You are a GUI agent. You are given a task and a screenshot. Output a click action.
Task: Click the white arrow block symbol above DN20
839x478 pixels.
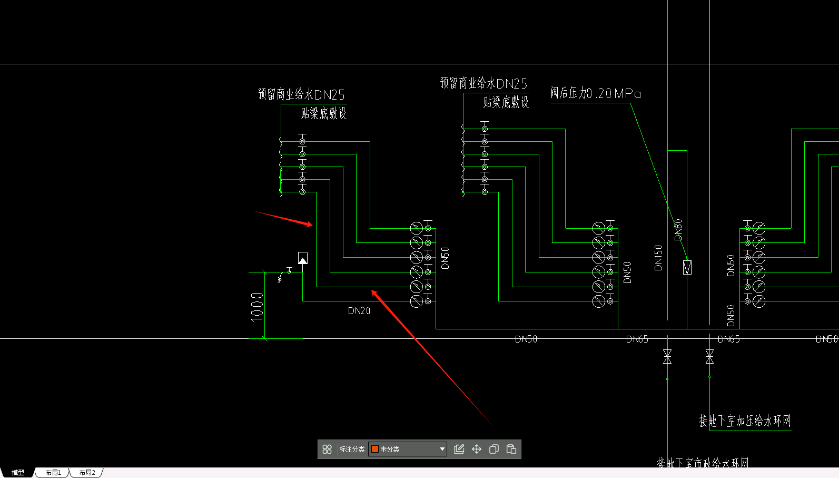[303, 258]
